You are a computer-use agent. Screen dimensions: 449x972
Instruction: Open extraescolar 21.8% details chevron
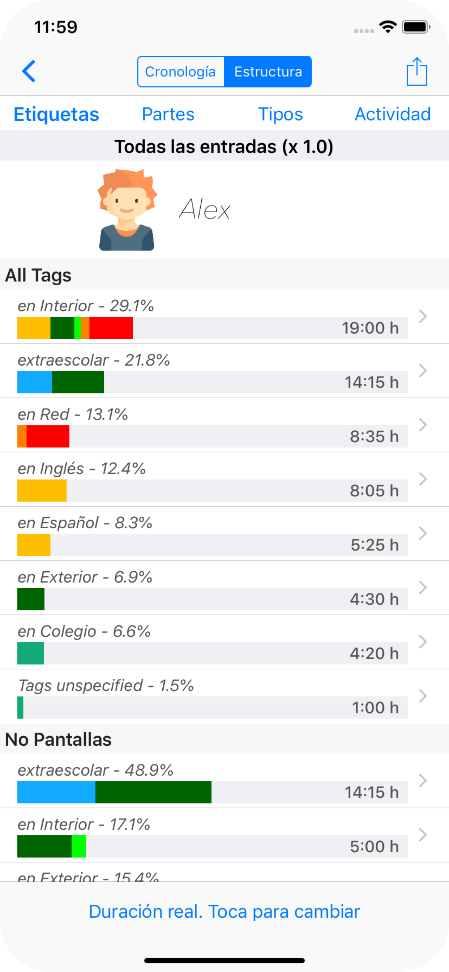pyautogui.click(x=423, y=371)
